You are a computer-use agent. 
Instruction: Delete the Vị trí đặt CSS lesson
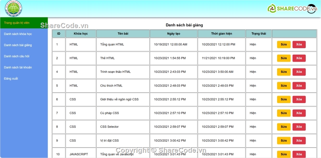click(299, 140)
